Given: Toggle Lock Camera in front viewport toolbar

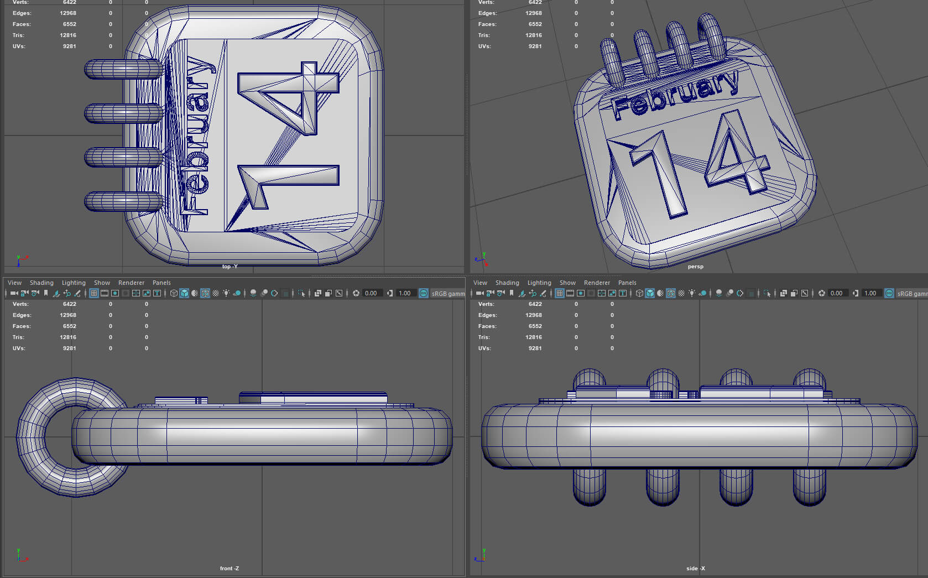Looking at the screenshot, I should (x=24, y=293).
